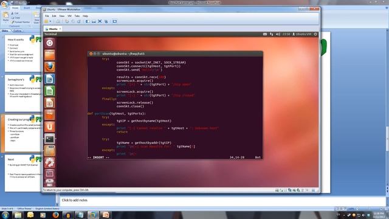Open mail indicator in Ubuntu top panel

pyautogui.click(x=265, y=34)
